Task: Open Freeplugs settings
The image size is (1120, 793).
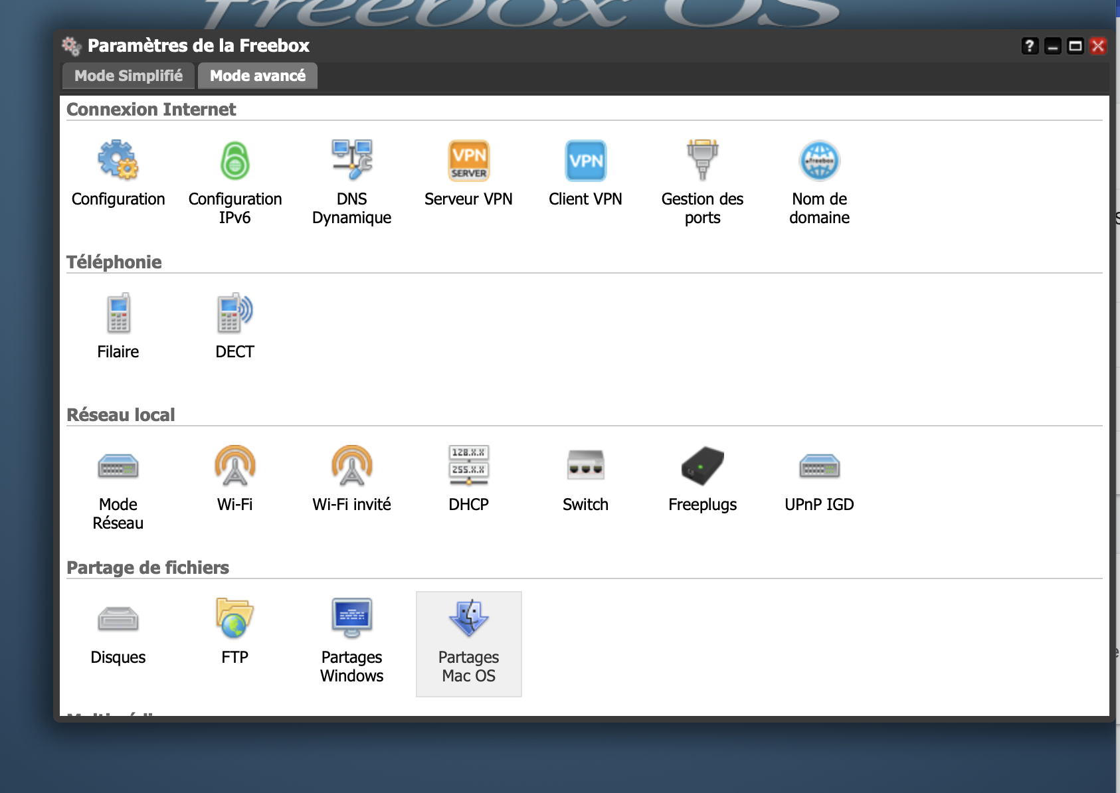Action: point(703,480)
